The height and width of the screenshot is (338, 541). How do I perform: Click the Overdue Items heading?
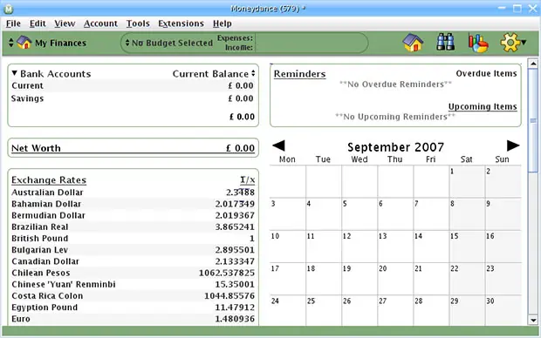[x=486, y=73]
